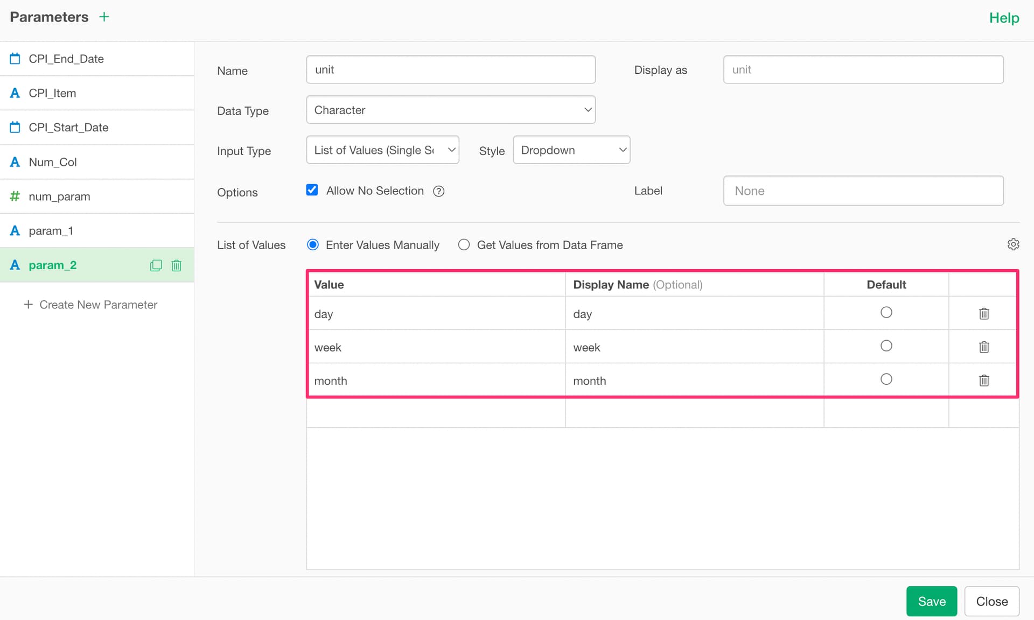
Task: Open the List of Values gear settings
Action: pyautogui.click(x=1013, y=244)
